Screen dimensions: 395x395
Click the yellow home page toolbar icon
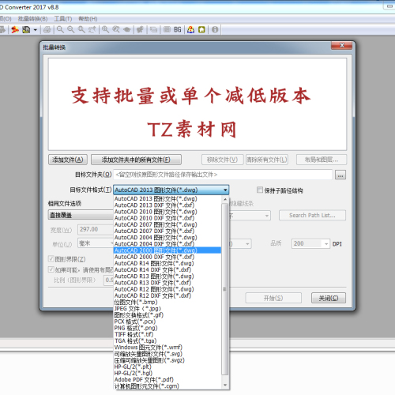[x=201, y=29]
